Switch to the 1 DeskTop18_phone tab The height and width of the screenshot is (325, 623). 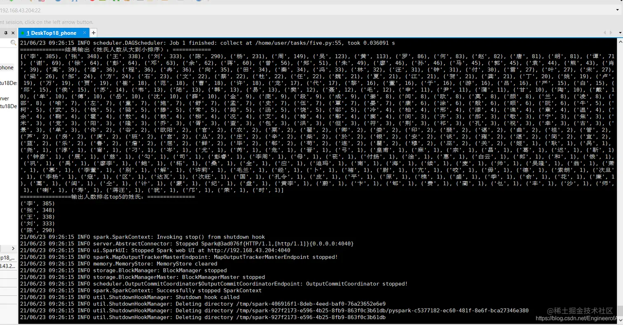[x=52, y=33]
